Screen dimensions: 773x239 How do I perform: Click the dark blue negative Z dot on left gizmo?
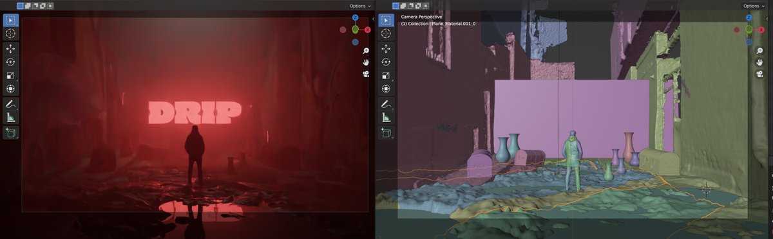(x=355, y=42)
